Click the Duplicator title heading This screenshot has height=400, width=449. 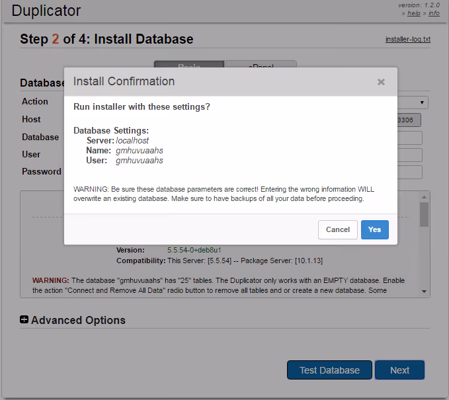46,11
